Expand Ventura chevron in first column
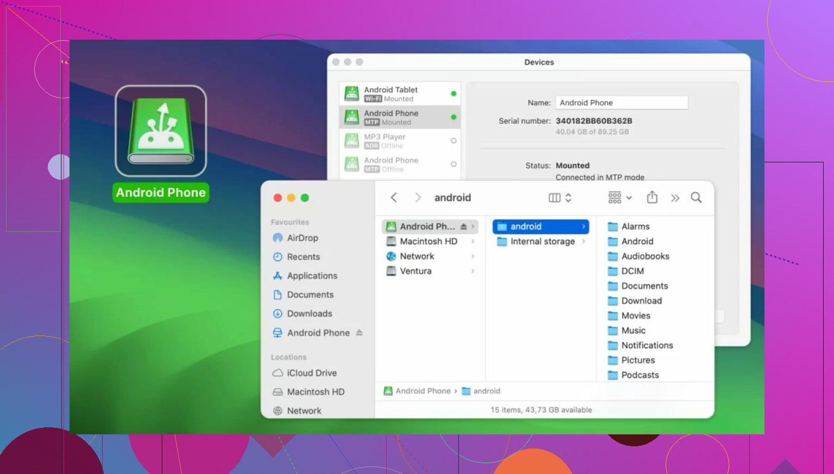Image resolution: width=834 pixels, height=474 pixels. (x=473, y=271)
